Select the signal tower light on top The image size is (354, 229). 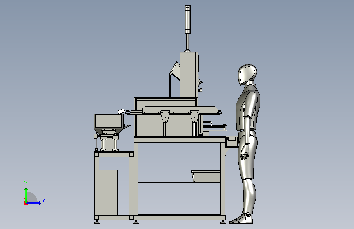(187, 20)
